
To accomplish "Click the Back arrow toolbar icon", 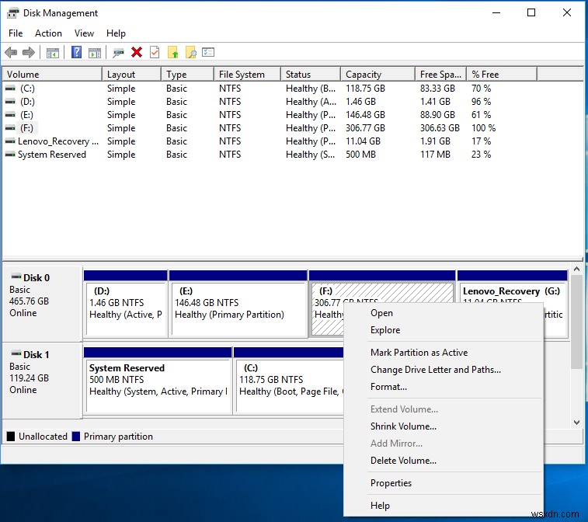I will click(x=11, y=53).
